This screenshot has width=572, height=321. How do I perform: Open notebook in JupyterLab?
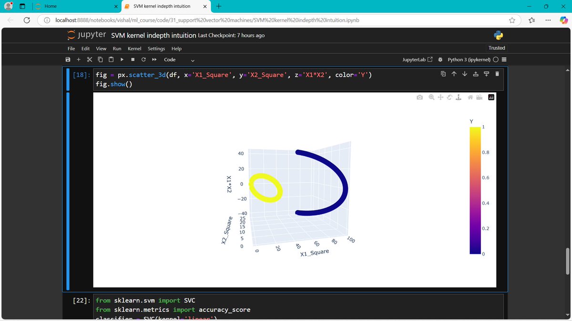(418, 59)
